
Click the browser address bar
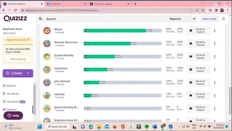click(104, 10)
